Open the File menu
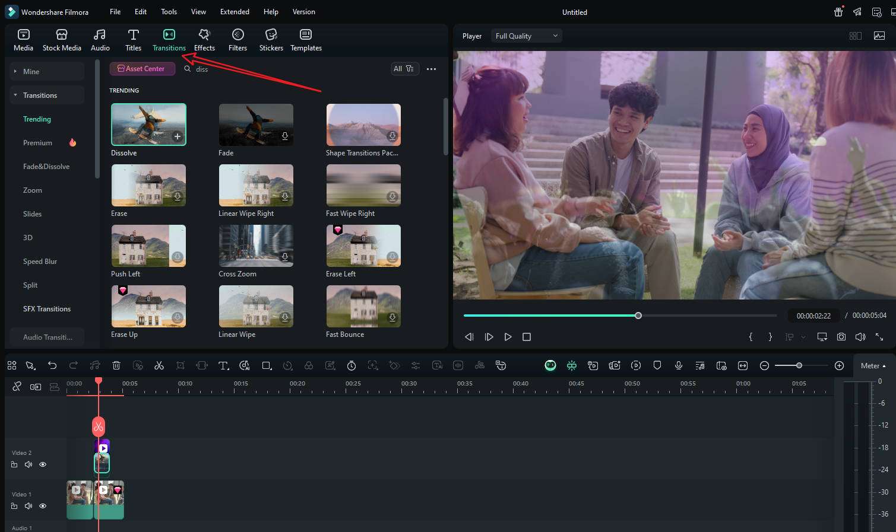 pos(115,12)
